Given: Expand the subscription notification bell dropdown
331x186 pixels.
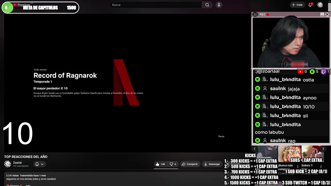Looking at the screenshot, I should [39, 164].
